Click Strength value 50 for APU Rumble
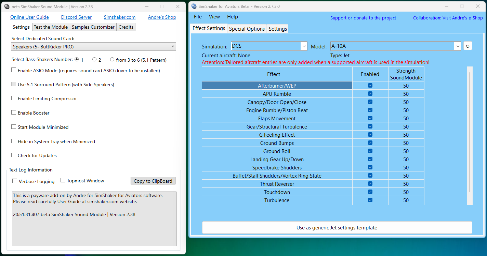This screenshot has height=256, width=487. 406,94
